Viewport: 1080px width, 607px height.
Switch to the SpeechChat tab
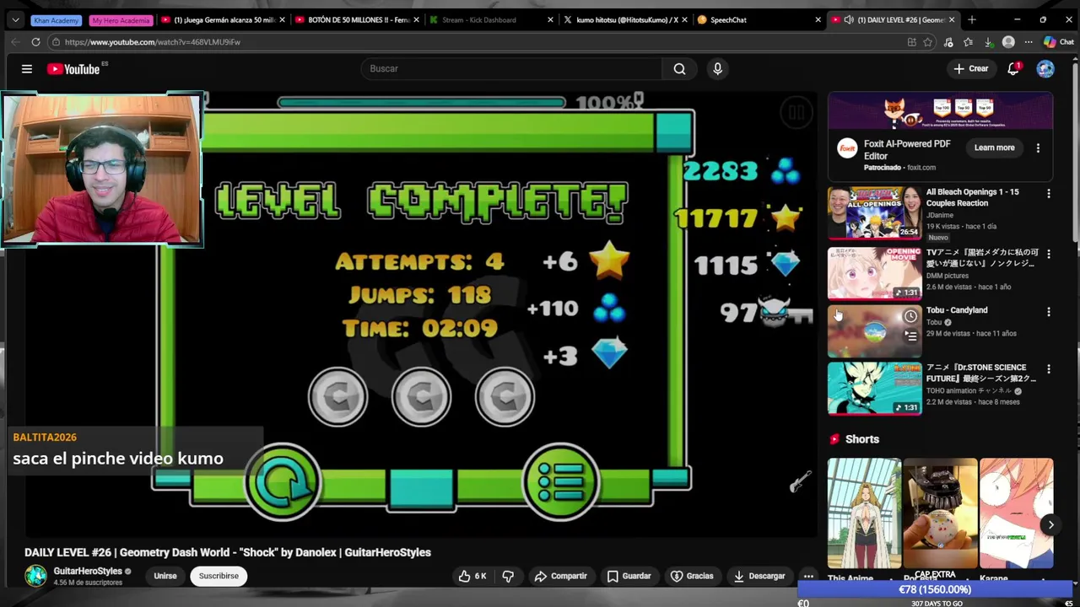[x=758, y=19]
